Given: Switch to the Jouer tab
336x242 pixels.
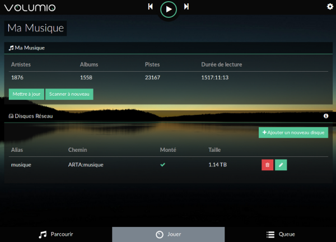Looking at the screenshot, I should click(169, 234).
